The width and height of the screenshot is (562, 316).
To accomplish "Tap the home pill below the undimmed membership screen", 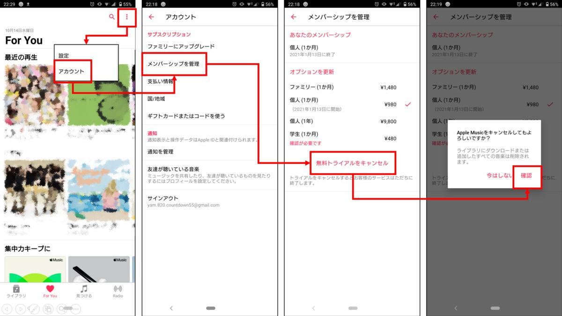I will [353, 308].
